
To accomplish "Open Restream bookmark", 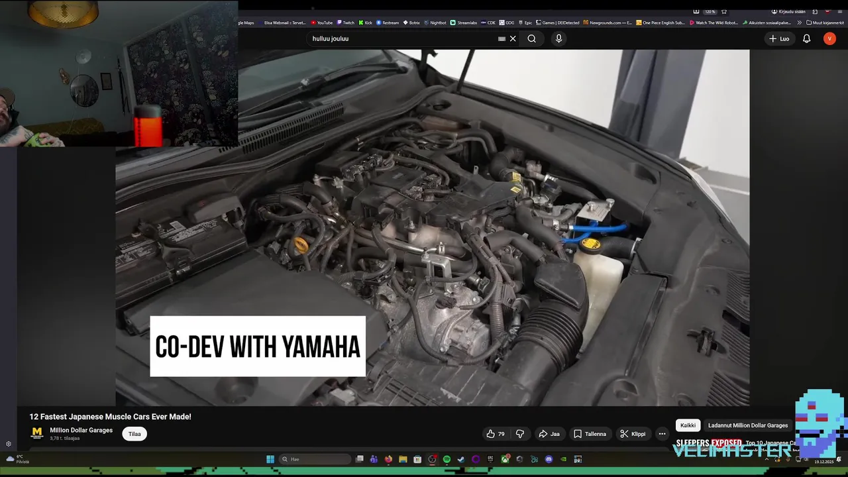I will (388, 23).
